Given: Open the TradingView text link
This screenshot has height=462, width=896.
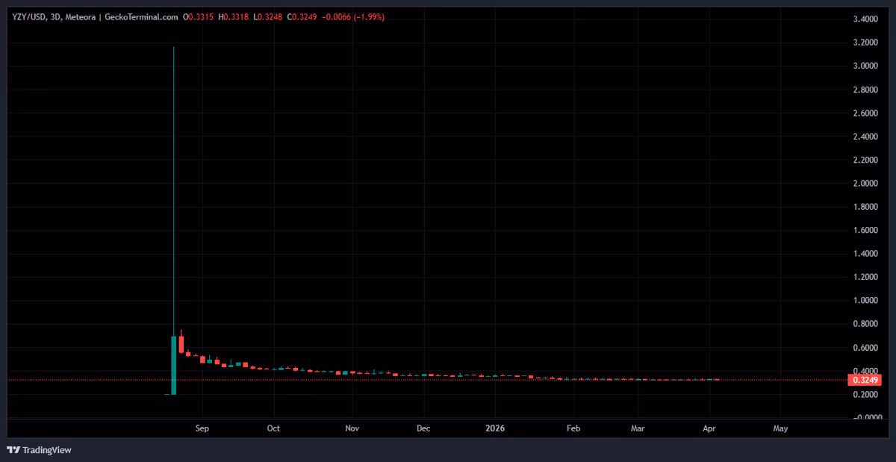Looking at the screenshot, I should (47, 450).
